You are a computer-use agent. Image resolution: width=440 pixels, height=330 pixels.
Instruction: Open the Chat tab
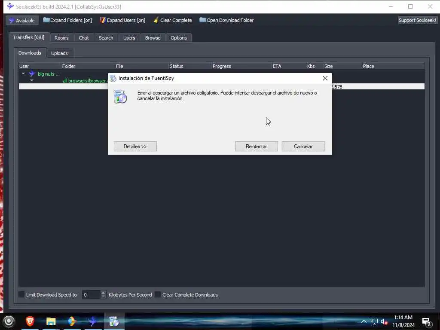(x=84, y=38)
